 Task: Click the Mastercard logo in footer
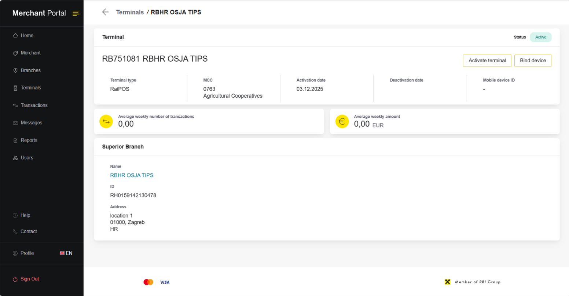(148, 282)
